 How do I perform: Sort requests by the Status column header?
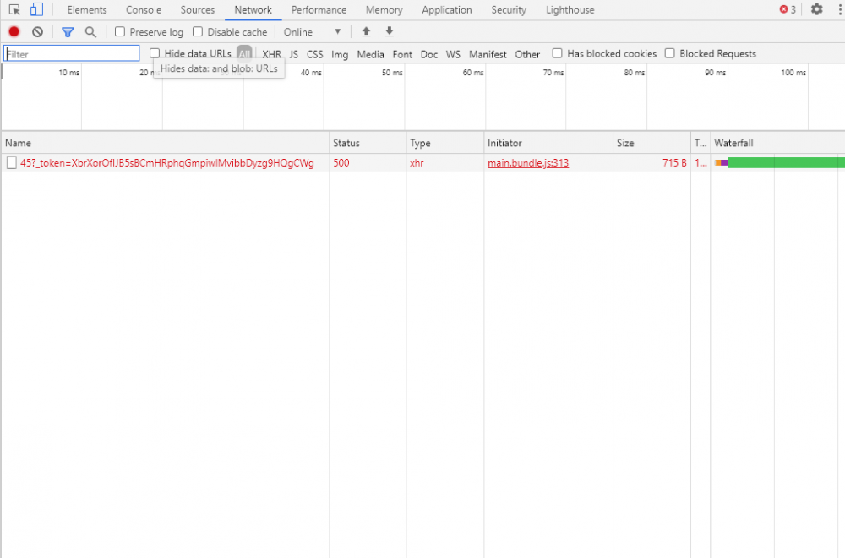click(346, 143)
